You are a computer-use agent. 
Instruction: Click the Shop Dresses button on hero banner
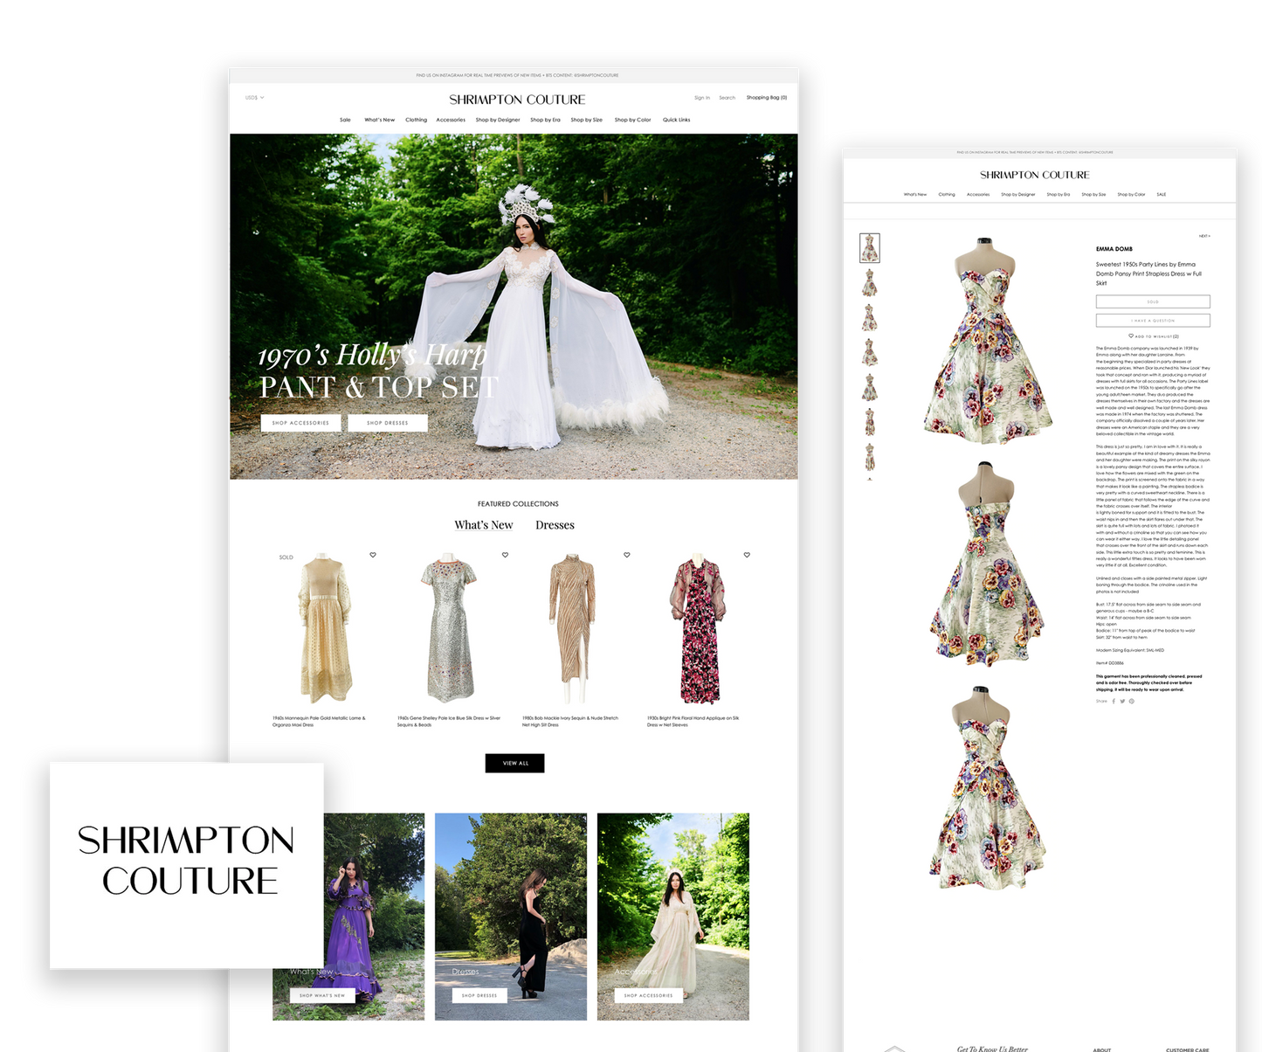click(387, 423)
